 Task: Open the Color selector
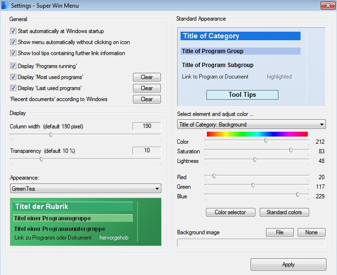(230, 212)
